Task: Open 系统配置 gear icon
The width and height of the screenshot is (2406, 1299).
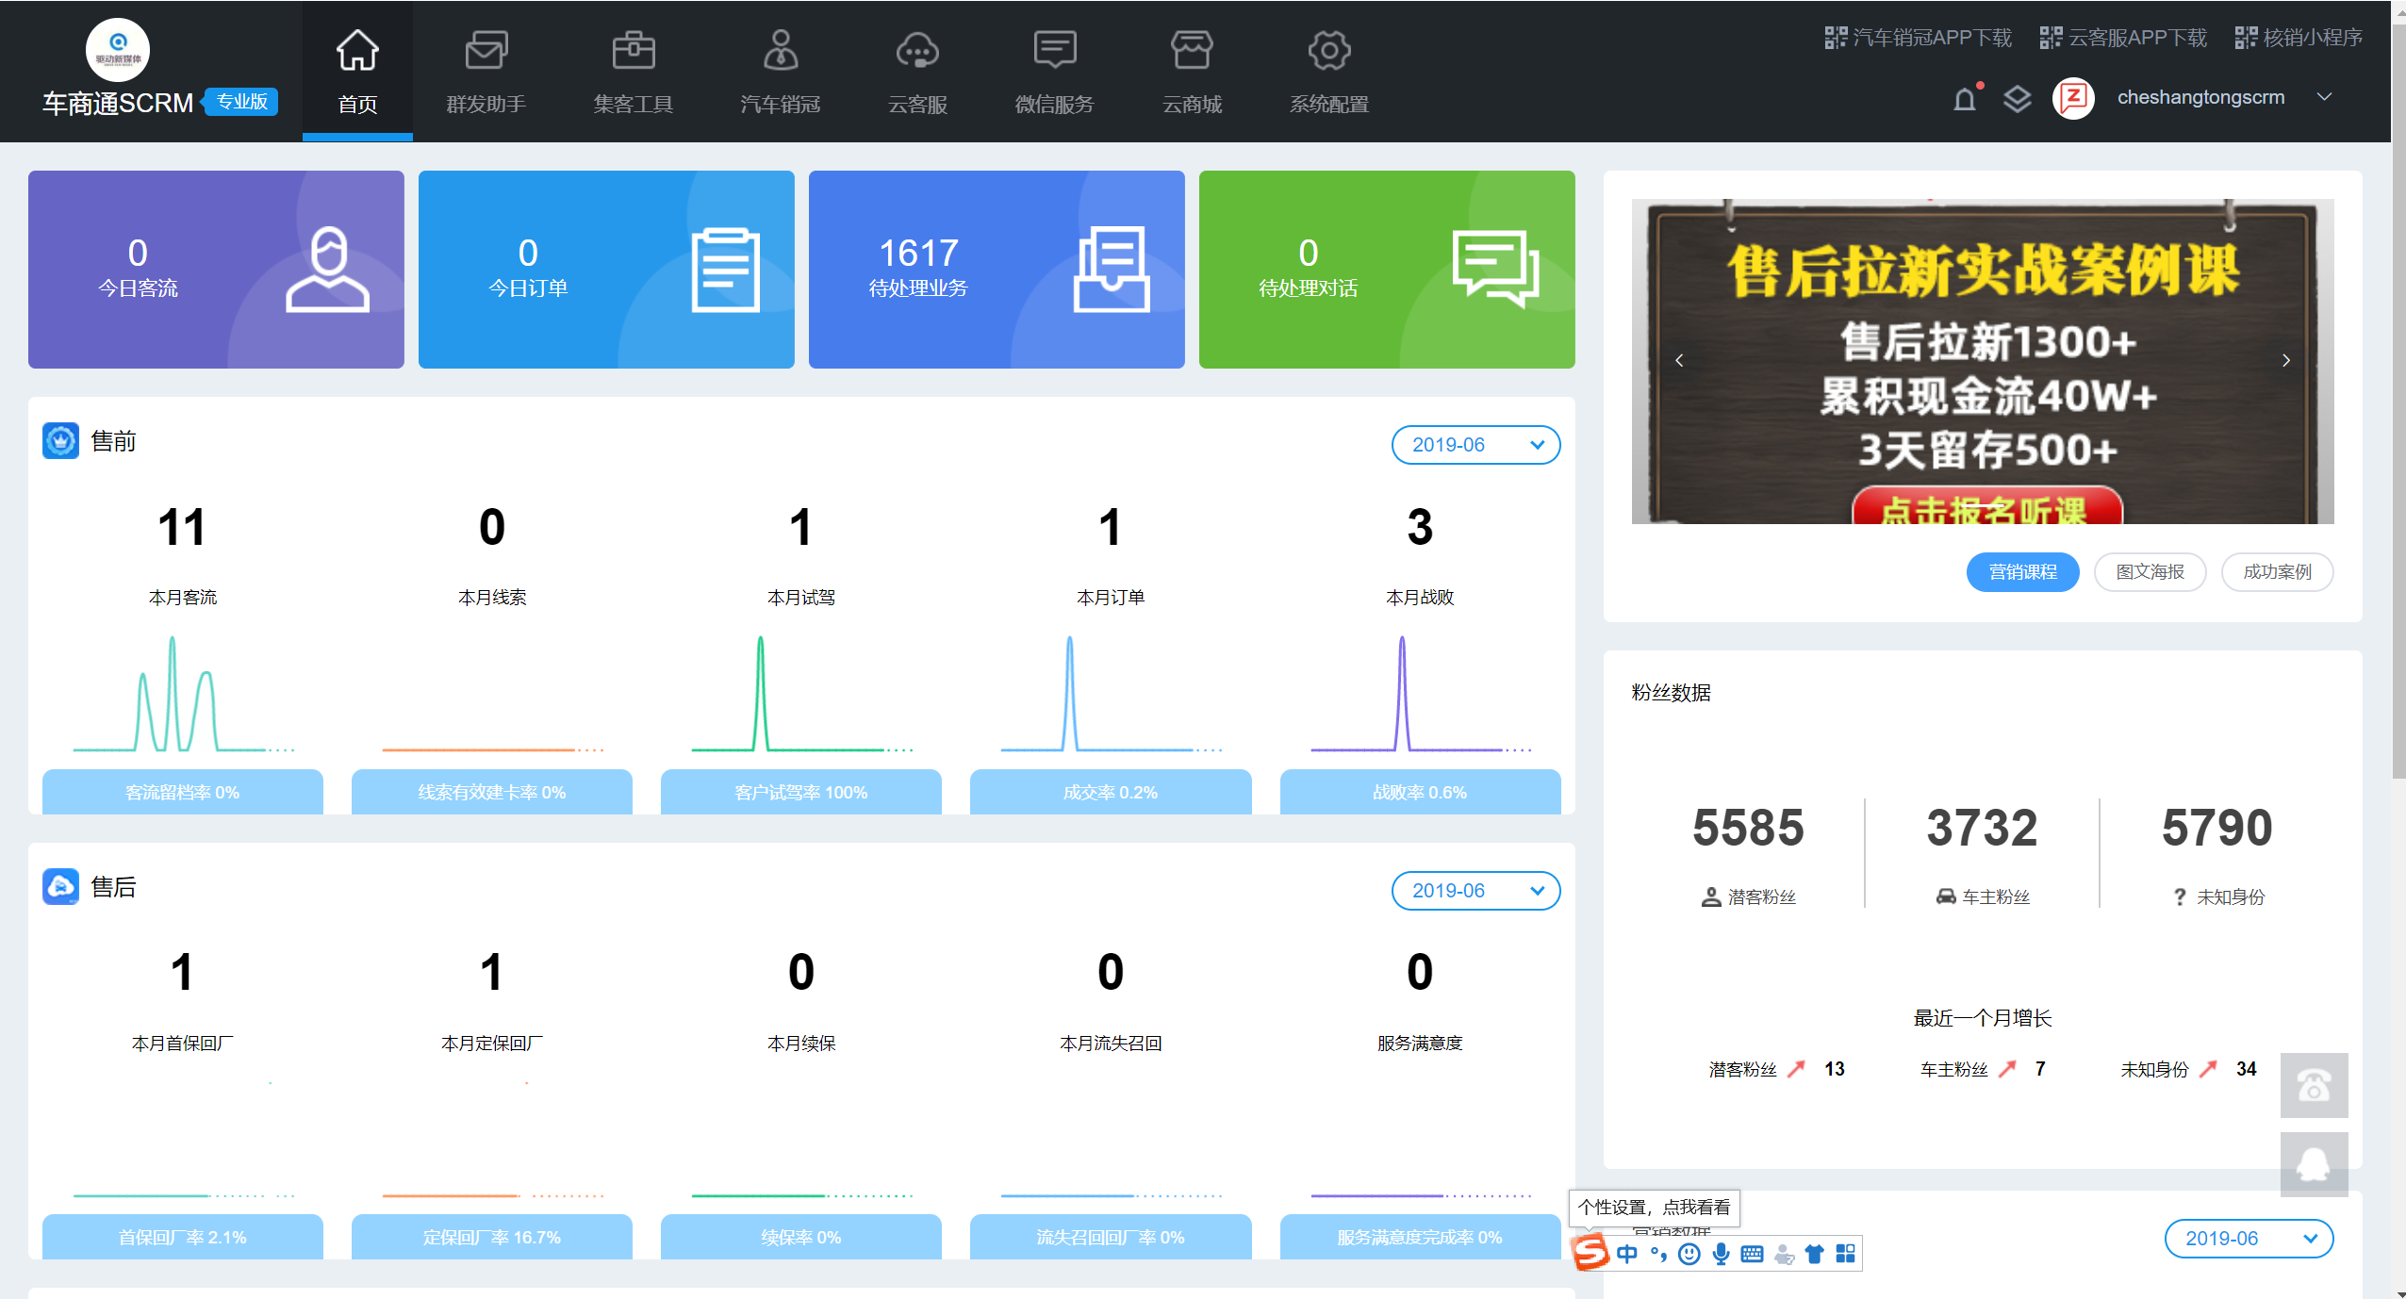Action: click(1328, 51)
